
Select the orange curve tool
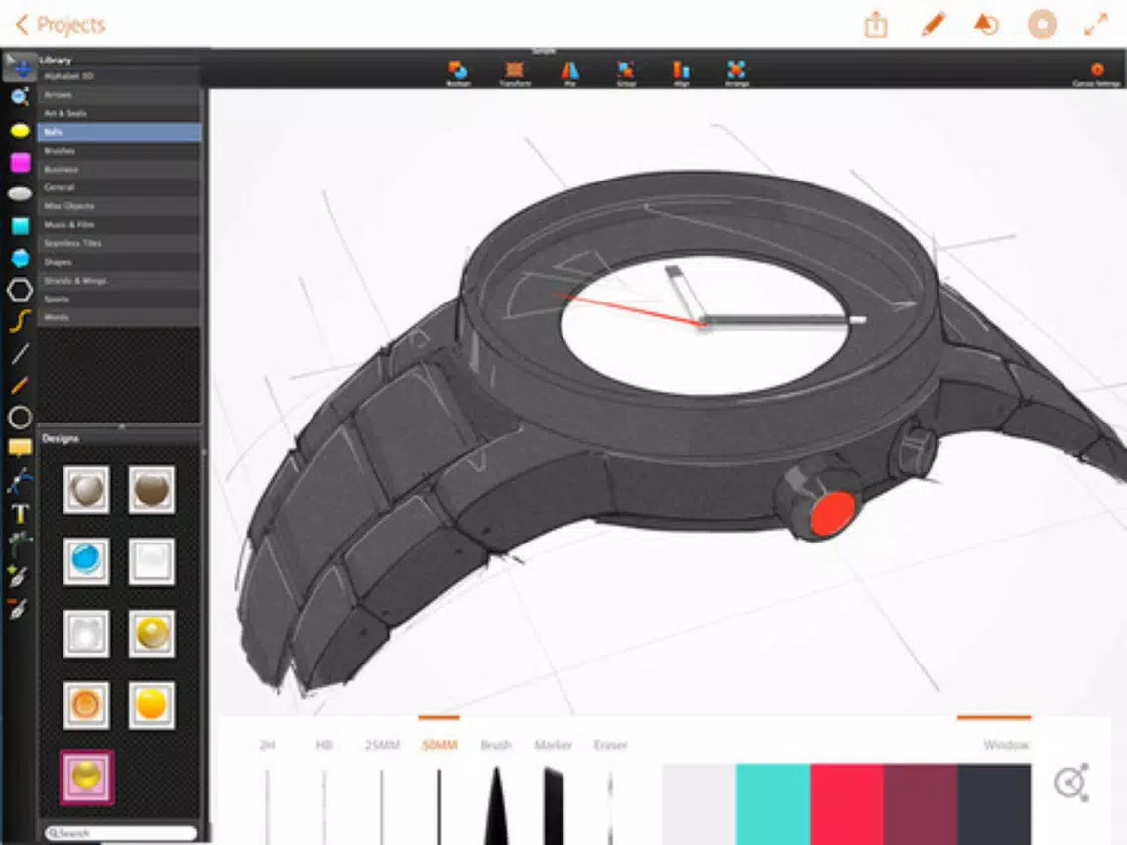coord(20,321)
